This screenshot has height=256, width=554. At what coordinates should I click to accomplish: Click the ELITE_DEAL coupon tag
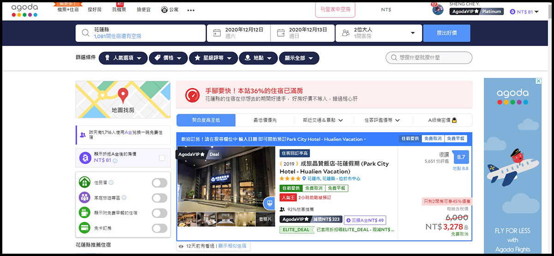pyautogui.click(x=296, y=230)
